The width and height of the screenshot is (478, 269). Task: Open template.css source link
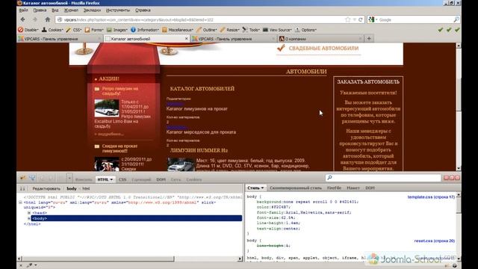pos(431,197)
